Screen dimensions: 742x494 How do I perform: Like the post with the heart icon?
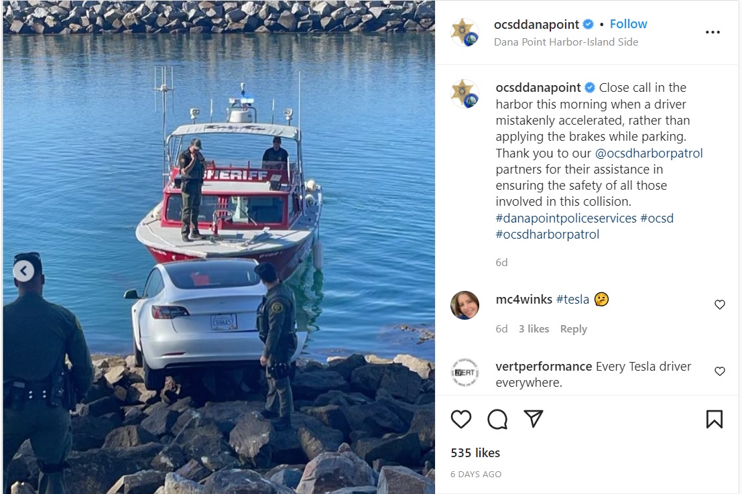pyautogui.click(x=461, y=419)
